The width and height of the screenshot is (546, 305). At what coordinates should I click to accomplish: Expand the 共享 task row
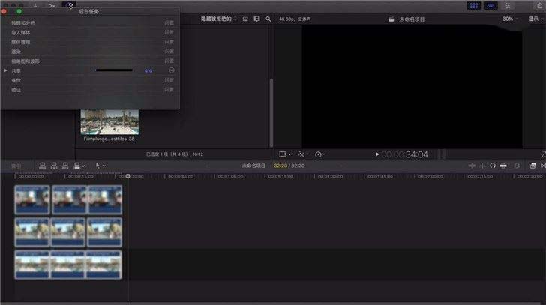point(5,70)
